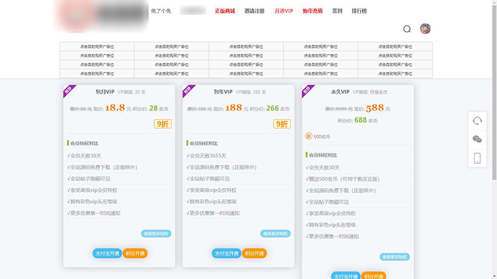Click 全站源码免费下载 on 包年VIP card
497x279 pixels.
coord(222,167)
